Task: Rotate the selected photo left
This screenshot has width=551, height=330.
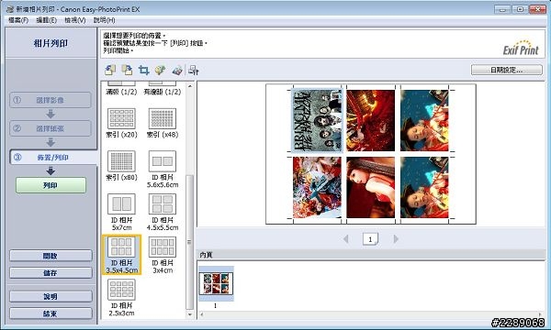Action: [x=110, y=70]
